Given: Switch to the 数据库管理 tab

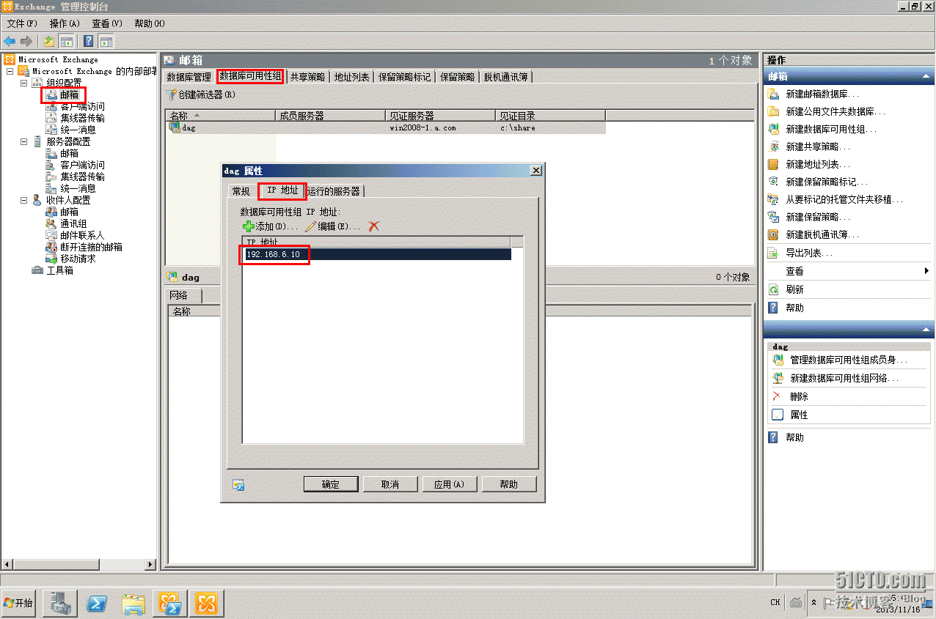Looking at the screenshot, I should pyautogui.click(x=189, y=76).
